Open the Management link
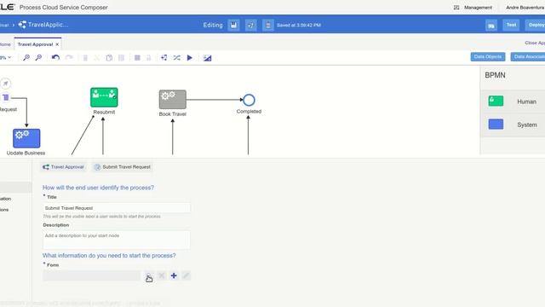The width and height of the screenshot is (545, 307). 478,8
